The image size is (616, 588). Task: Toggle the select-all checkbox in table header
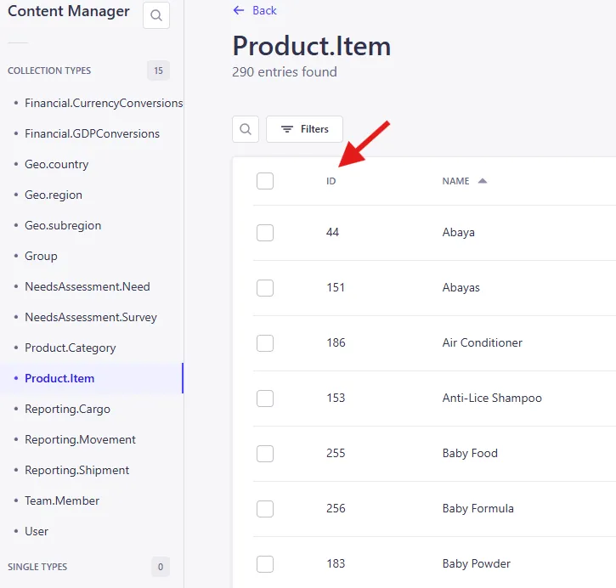pos(265,181)
